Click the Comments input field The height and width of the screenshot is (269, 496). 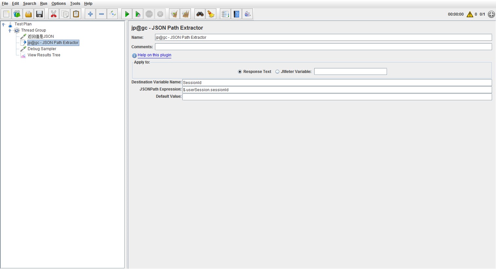(x=323, y=47)
